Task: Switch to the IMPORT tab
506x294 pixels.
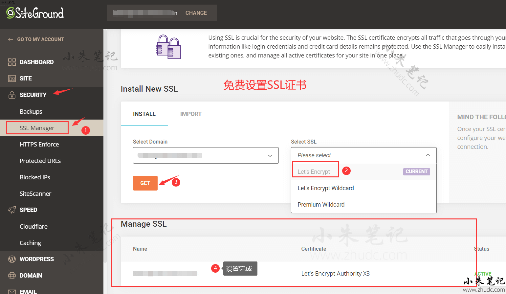Action: pos(191,114)
